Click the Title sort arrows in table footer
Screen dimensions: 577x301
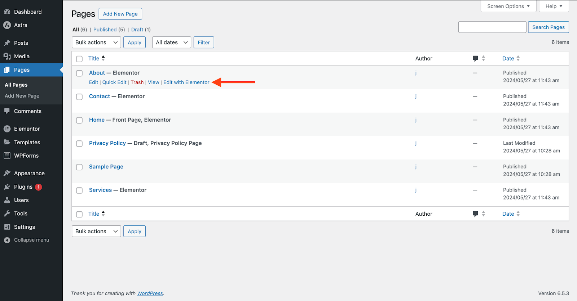pyautogui.click(x=103, y=214)
